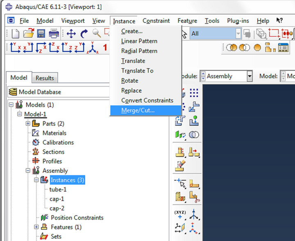
Task: Select Convert Constraints menu entry
Action: click(146, 100)
